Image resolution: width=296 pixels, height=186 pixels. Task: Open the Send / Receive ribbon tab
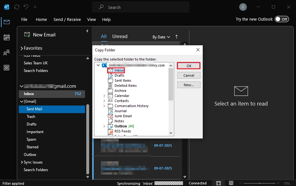point(67,19)
